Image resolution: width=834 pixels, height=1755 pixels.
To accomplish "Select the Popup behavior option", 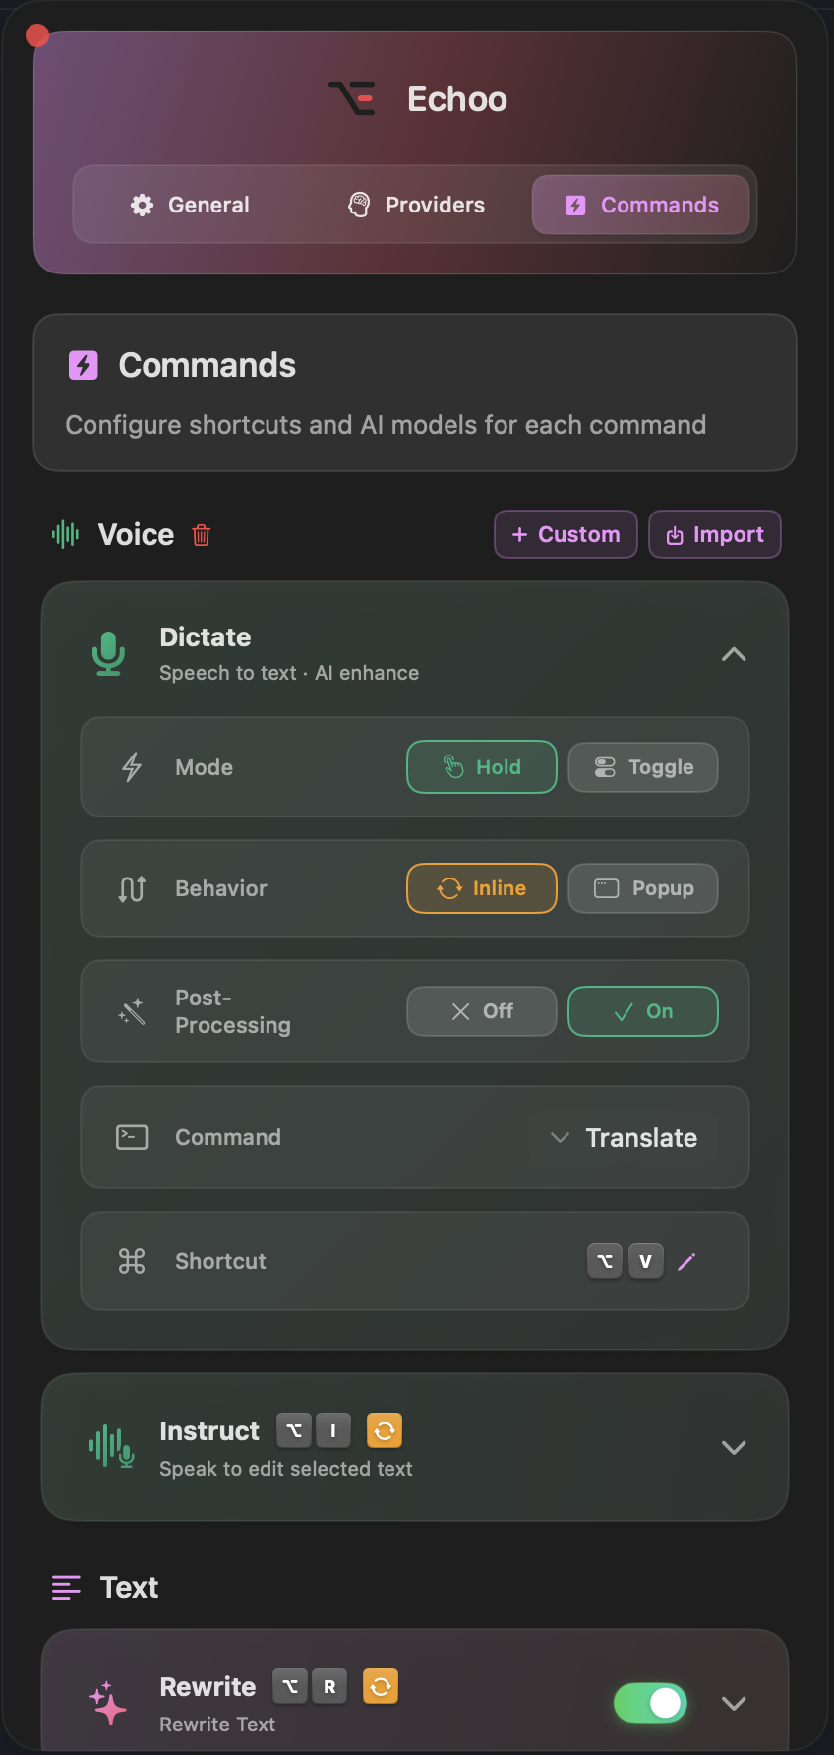I will pyautogui.click(x=642, y=887).
